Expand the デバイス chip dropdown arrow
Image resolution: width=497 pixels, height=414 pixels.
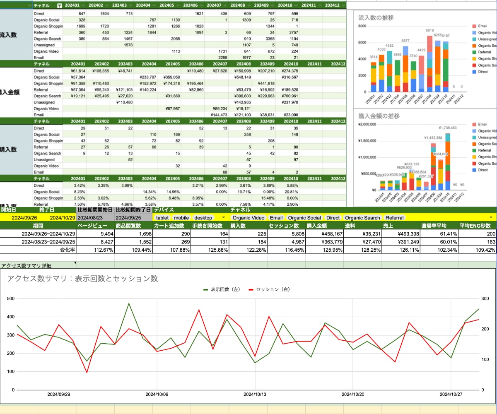pos(224,218)
